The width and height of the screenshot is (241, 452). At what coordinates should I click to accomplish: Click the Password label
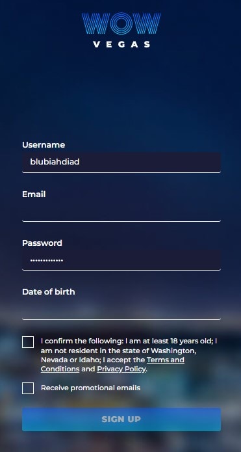coord(42,243)
